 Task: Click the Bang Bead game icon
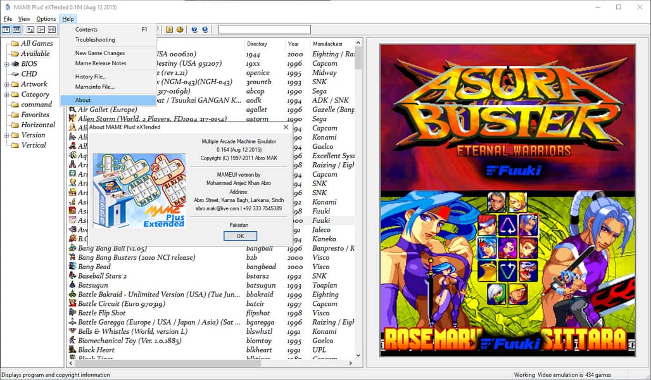pos(73,267)
